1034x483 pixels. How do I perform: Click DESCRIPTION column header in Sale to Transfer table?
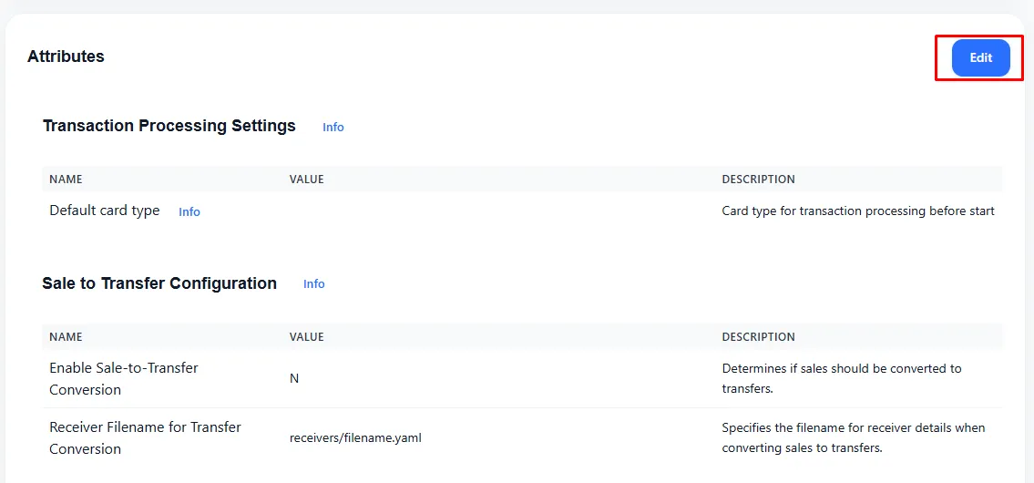tap(758, 337)
